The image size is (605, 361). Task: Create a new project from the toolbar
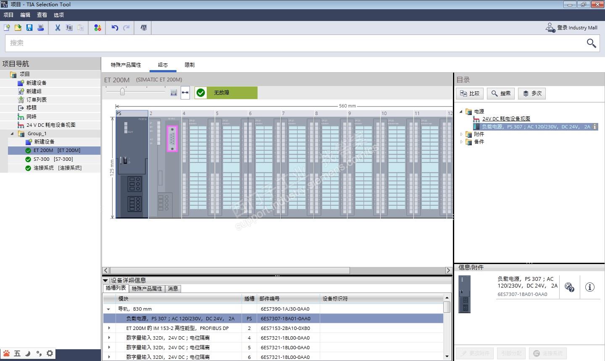(7, 28)
